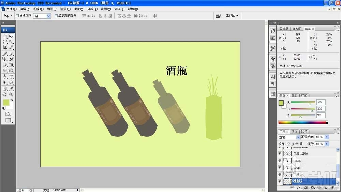Click the Go to Bridge icon
The image size is (341, 192).
[x=218, y=16]
